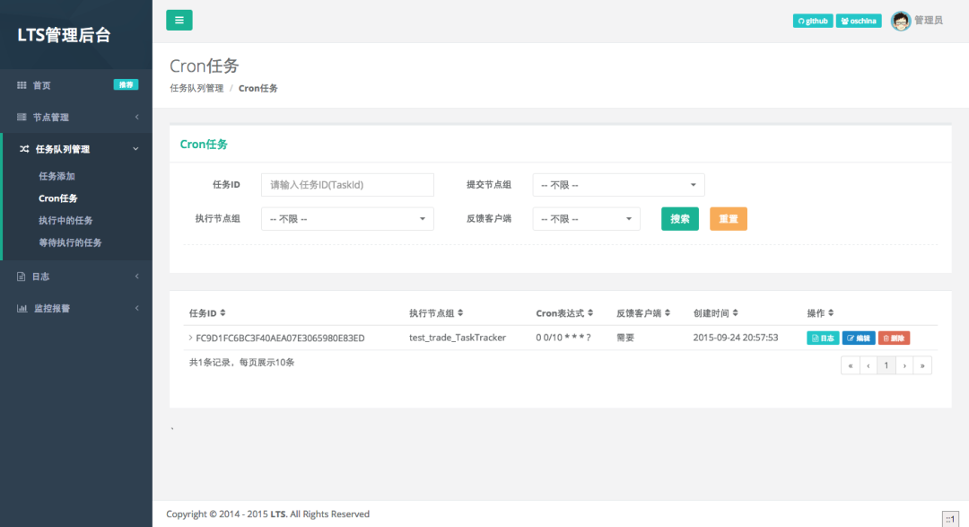Click the 推荐 badge next to 首页

coord(127,84)
